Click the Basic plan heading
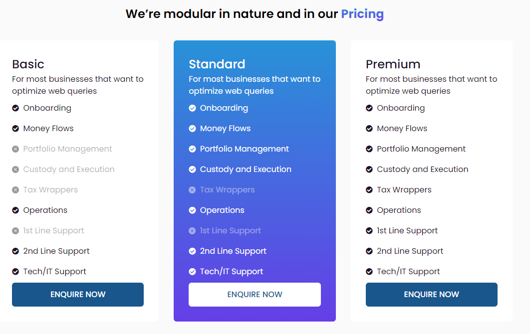Screen dimensions: 530x334 tap(28, 64)
